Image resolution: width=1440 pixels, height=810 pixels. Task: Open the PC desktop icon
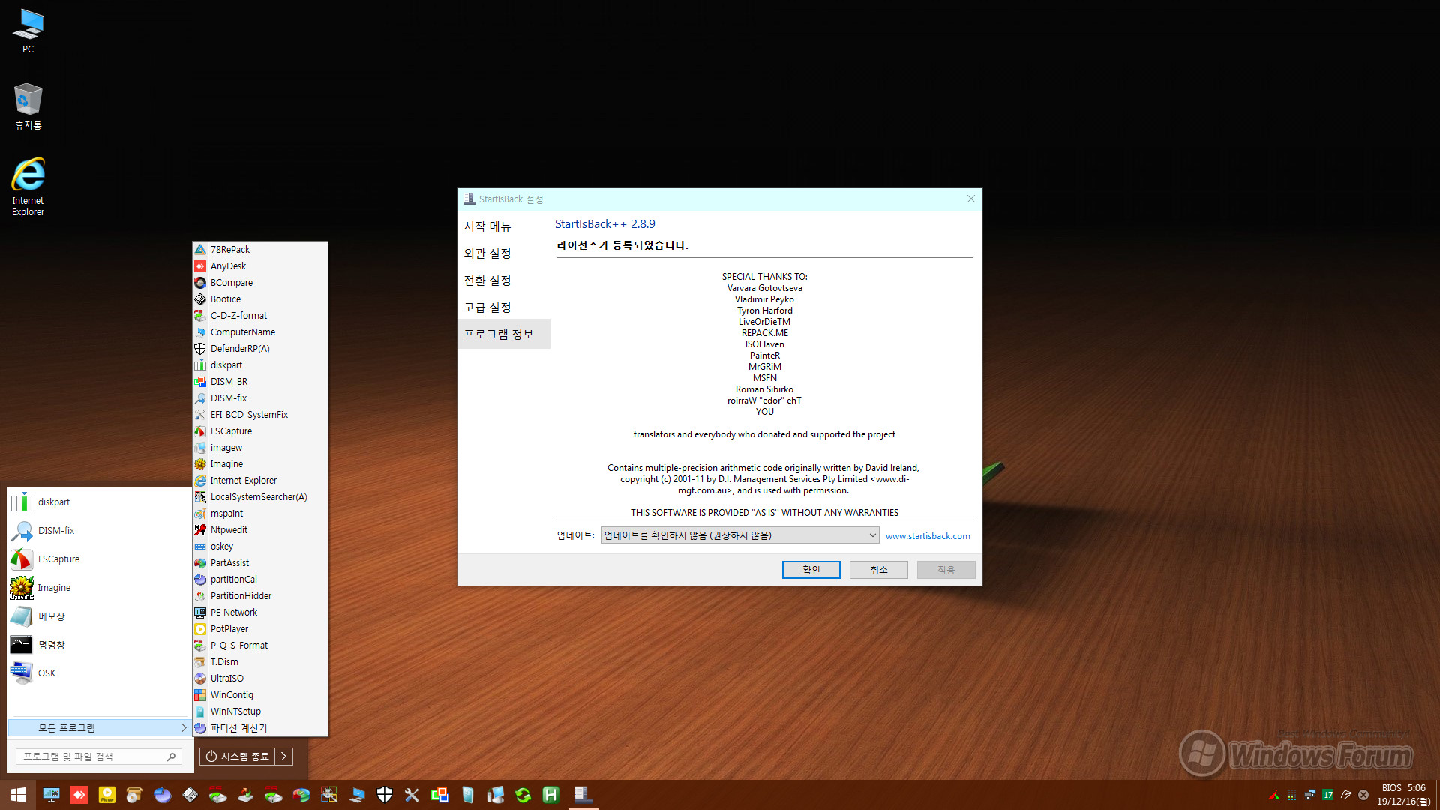pos(28,31)
